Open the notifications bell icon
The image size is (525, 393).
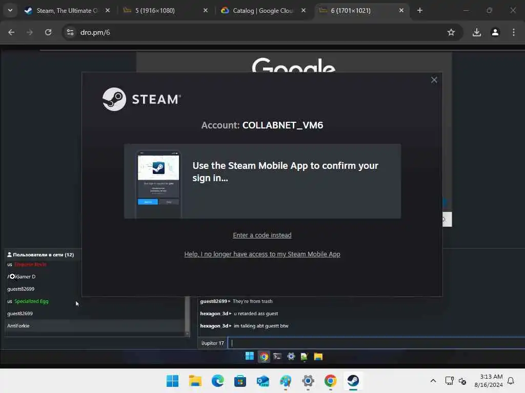pos(511,381)
